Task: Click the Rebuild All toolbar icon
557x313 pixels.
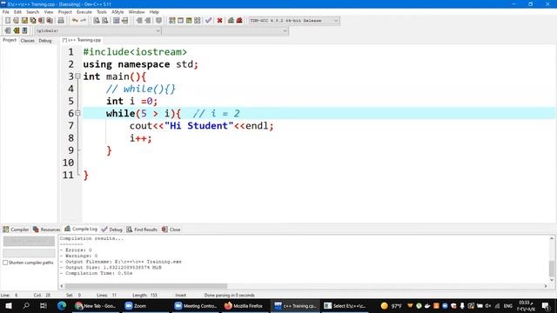Action: (x=198, y=21)
